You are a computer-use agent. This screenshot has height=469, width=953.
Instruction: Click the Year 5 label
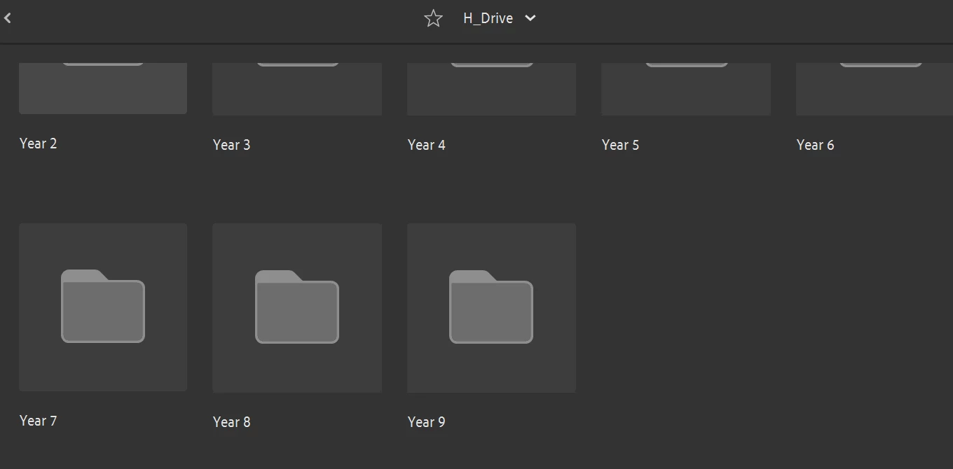pyautogui.click(x=621, y=145)
